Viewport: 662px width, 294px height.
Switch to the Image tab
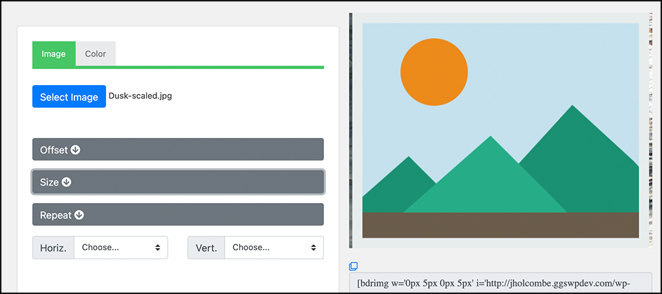(x=54, y=54)
